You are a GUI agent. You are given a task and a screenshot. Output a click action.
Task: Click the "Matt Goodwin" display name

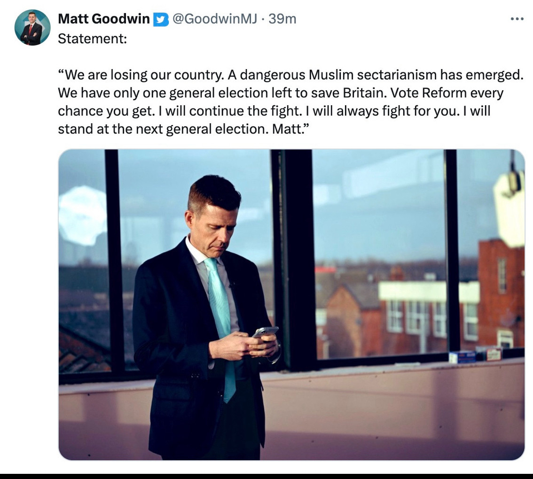tap(103, 19)
